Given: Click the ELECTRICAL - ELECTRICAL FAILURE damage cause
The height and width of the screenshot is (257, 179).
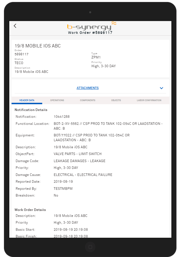Looking at the screenshot, I should coord(83,175).
